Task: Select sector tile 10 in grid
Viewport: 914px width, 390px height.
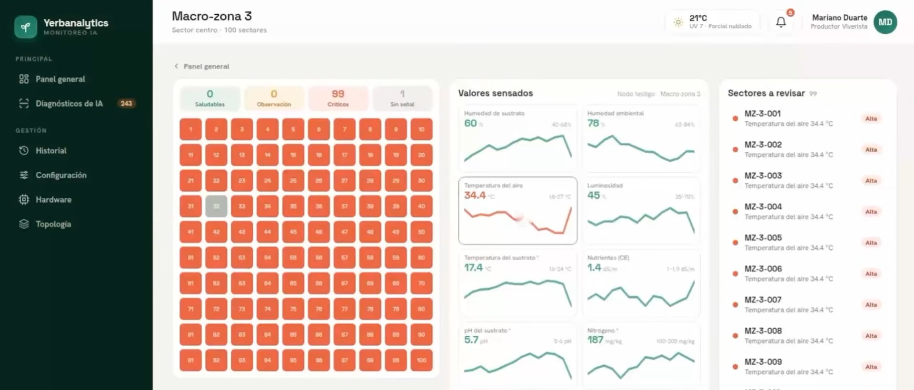Action: [421, 129]
